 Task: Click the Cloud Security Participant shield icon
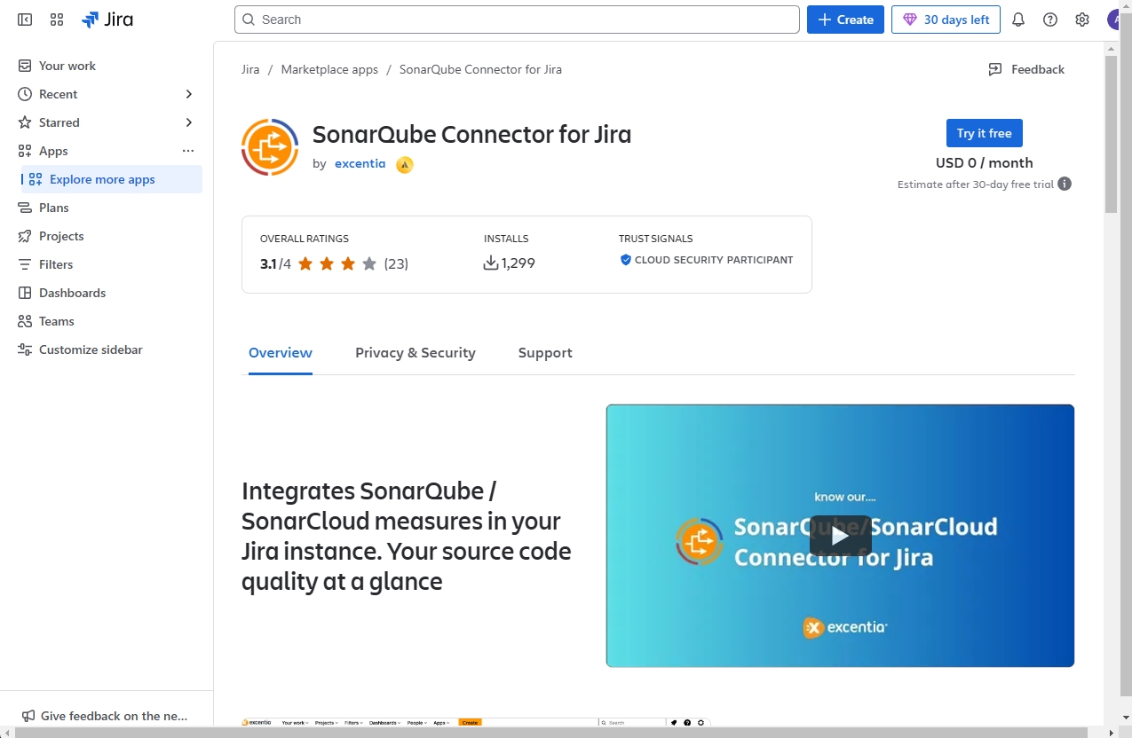pos(626,260)
